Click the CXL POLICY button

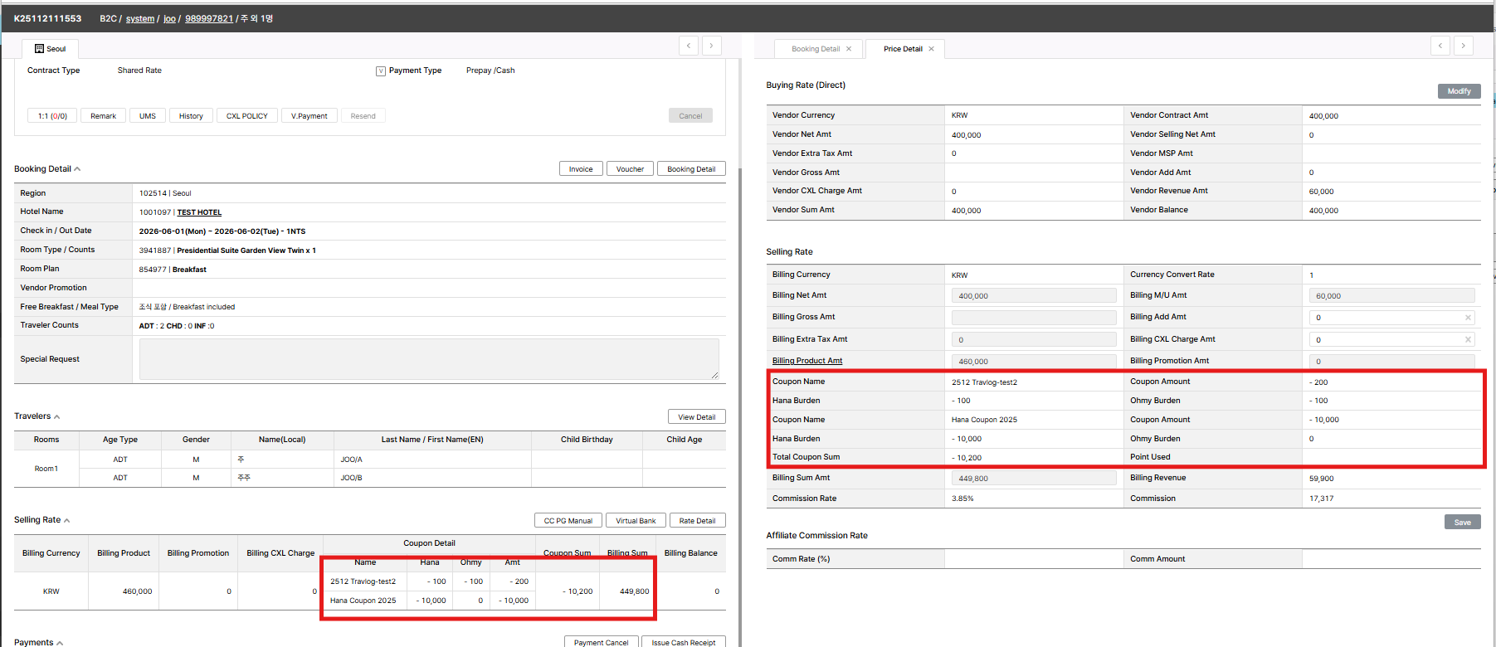click(247, 116)
